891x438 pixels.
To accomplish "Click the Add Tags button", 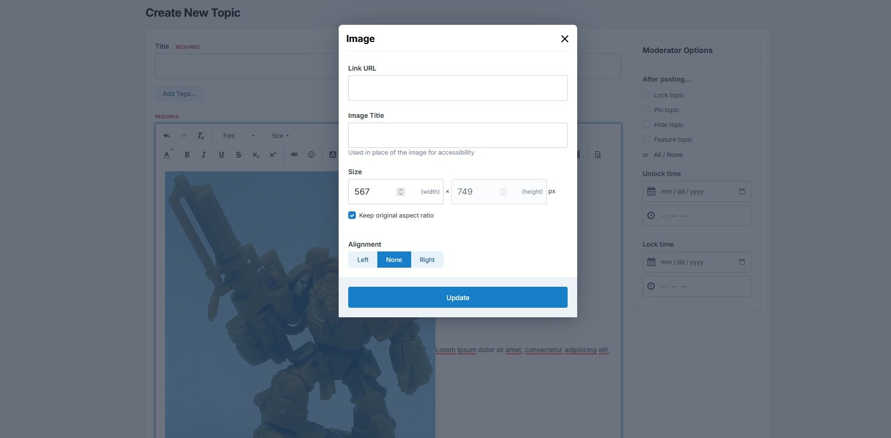I will point(179,94).
